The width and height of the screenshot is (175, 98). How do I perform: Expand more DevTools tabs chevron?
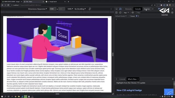click(153, 9)
